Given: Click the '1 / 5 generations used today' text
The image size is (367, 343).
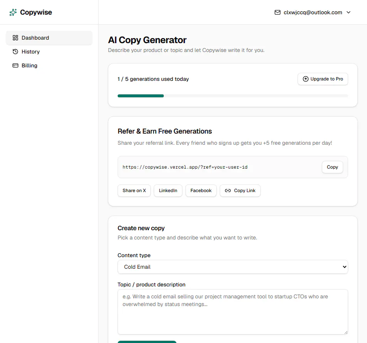Looking at the screenshot, I should [x=153, y=79].
